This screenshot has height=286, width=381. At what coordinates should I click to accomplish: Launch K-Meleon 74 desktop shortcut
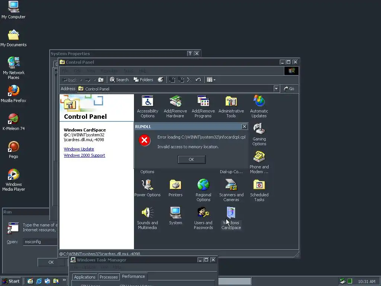pos(13,122)
